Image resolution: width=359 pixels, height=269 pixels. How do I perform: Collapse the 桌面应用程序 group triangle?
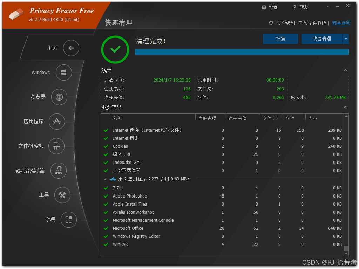coord(105,179)
